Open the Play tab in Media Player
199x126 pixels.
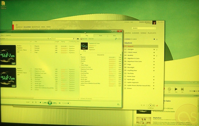[87, 35]
